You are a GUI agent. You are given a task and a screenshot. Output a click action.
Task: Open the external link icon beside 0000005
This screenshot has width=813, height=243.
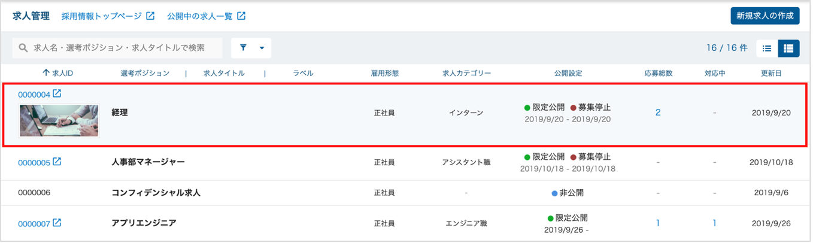click(x=57, y=162)
